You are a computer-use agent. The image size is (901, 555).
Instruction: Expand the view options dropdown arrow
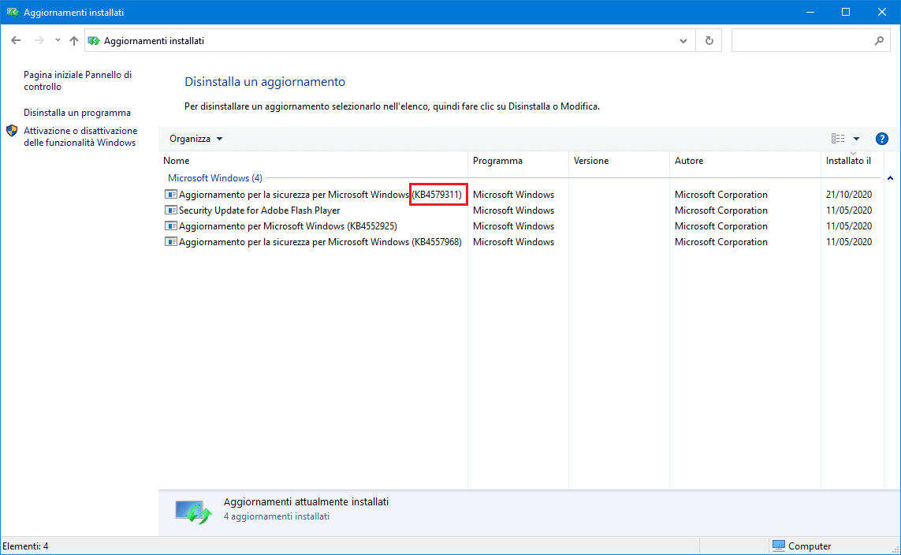[857, 139]
